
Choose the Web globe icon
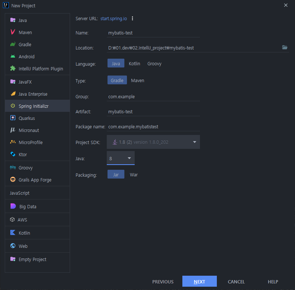tap(13, 246)
